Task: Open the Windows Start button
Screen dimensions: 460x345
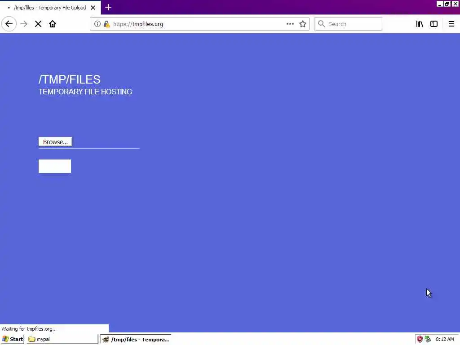Action: click(12, 339)
